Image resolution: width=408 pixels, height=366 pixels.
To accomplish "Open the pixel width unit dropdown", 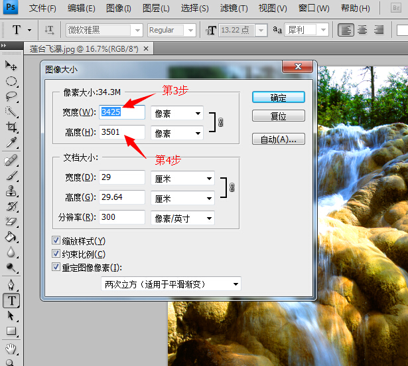I will [176, 114].
